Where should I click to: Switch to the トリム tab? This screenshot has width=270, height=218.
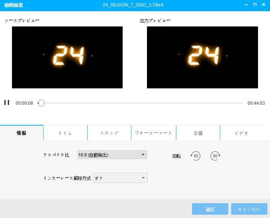point(65,133)
